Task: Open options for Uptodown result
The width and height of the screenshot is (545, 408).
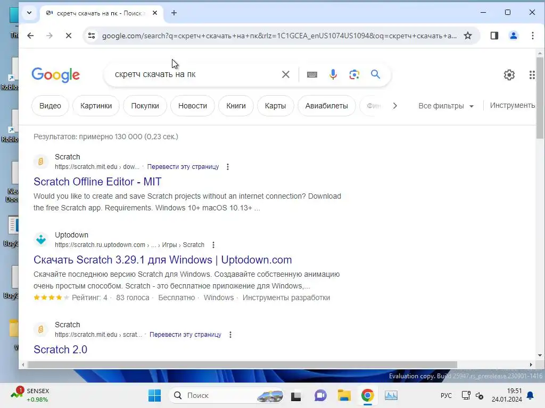Action: coord(213,245)
